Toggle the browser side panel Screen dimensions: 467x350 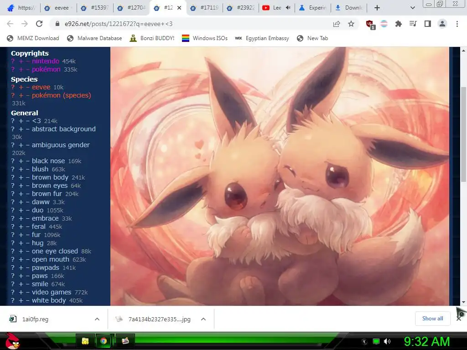pyautogui.click(x=428, y=24)
